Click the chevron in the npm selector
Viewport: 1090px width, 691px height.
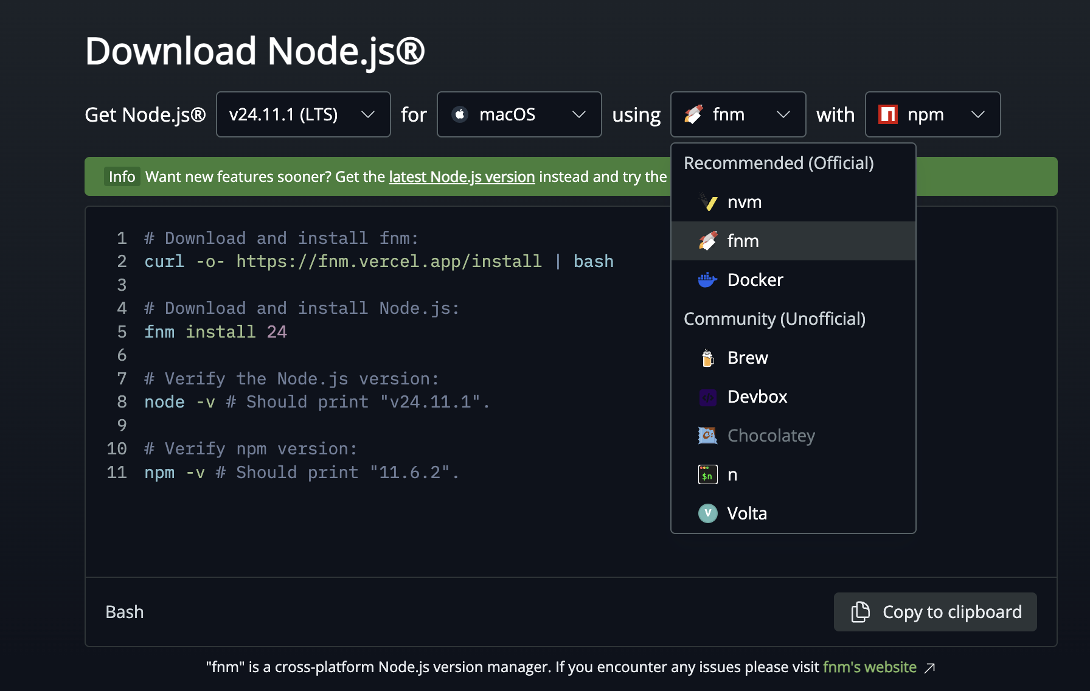978,114
